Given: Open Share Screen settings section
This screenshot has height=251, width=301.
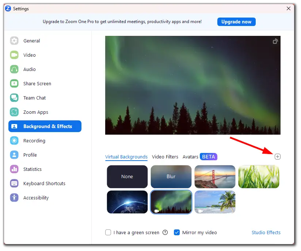Looking at the screenshot, I should pyautogui.click(x=45, y=83).
